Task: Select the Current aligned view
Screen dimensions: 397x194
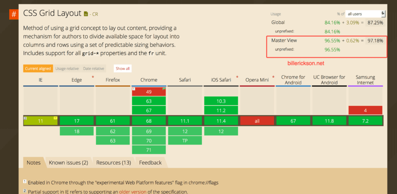Action: [38, 69]
